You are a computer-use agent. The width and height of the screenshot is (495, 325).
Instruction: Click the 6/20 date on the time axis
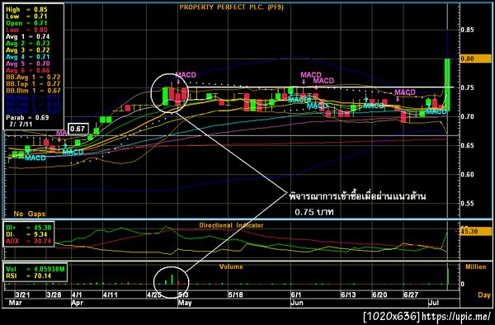[x=379, y=295]
